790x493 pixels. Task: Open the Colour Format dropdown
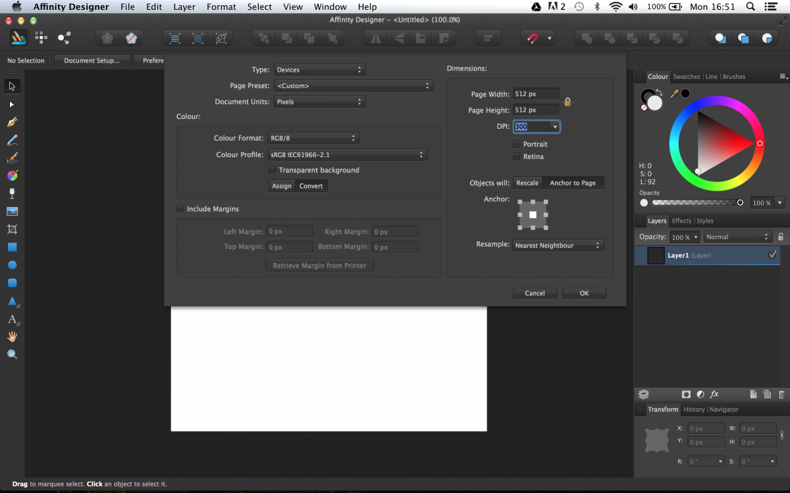(313, 138)
